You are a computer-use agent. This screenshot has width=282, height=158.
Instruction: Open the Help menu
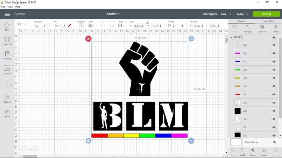tap(18, 7)
